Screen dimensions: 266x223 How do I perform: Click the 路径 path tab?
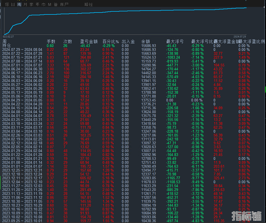pos(89,4)
